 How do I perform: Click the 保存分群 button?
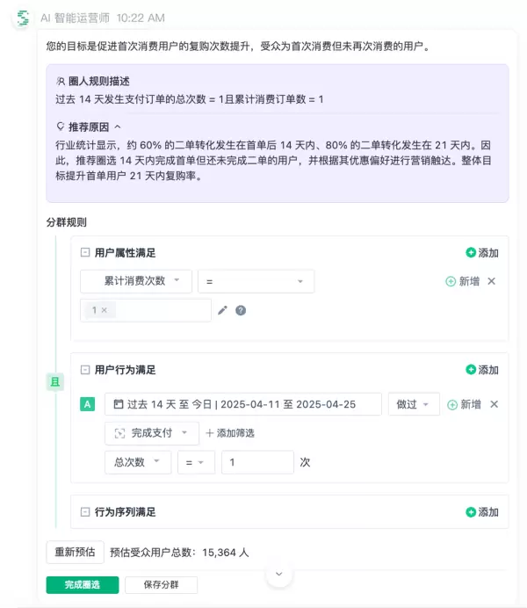coord(161,584)
